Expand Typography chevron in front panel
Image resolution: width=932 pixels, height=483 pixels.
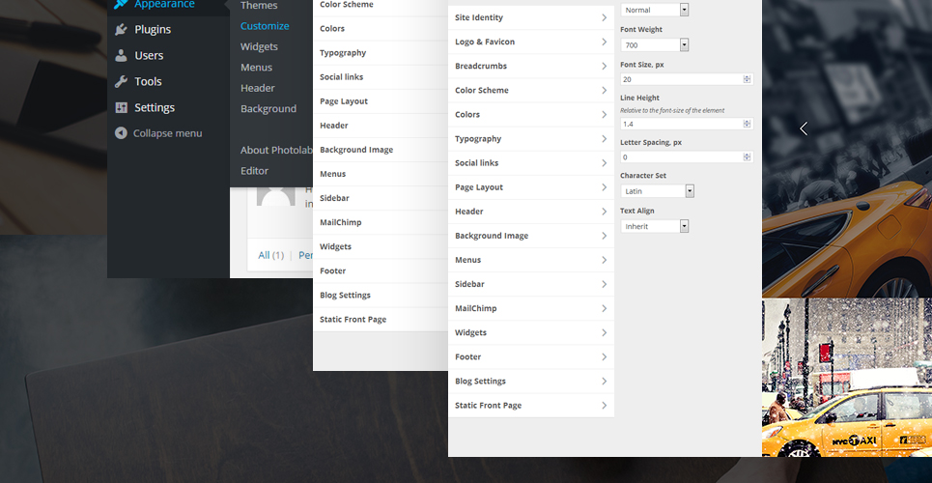click(x=604, y=138)
